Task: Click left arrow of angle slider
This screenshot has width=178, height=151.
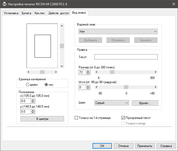Action: [97, 87]
